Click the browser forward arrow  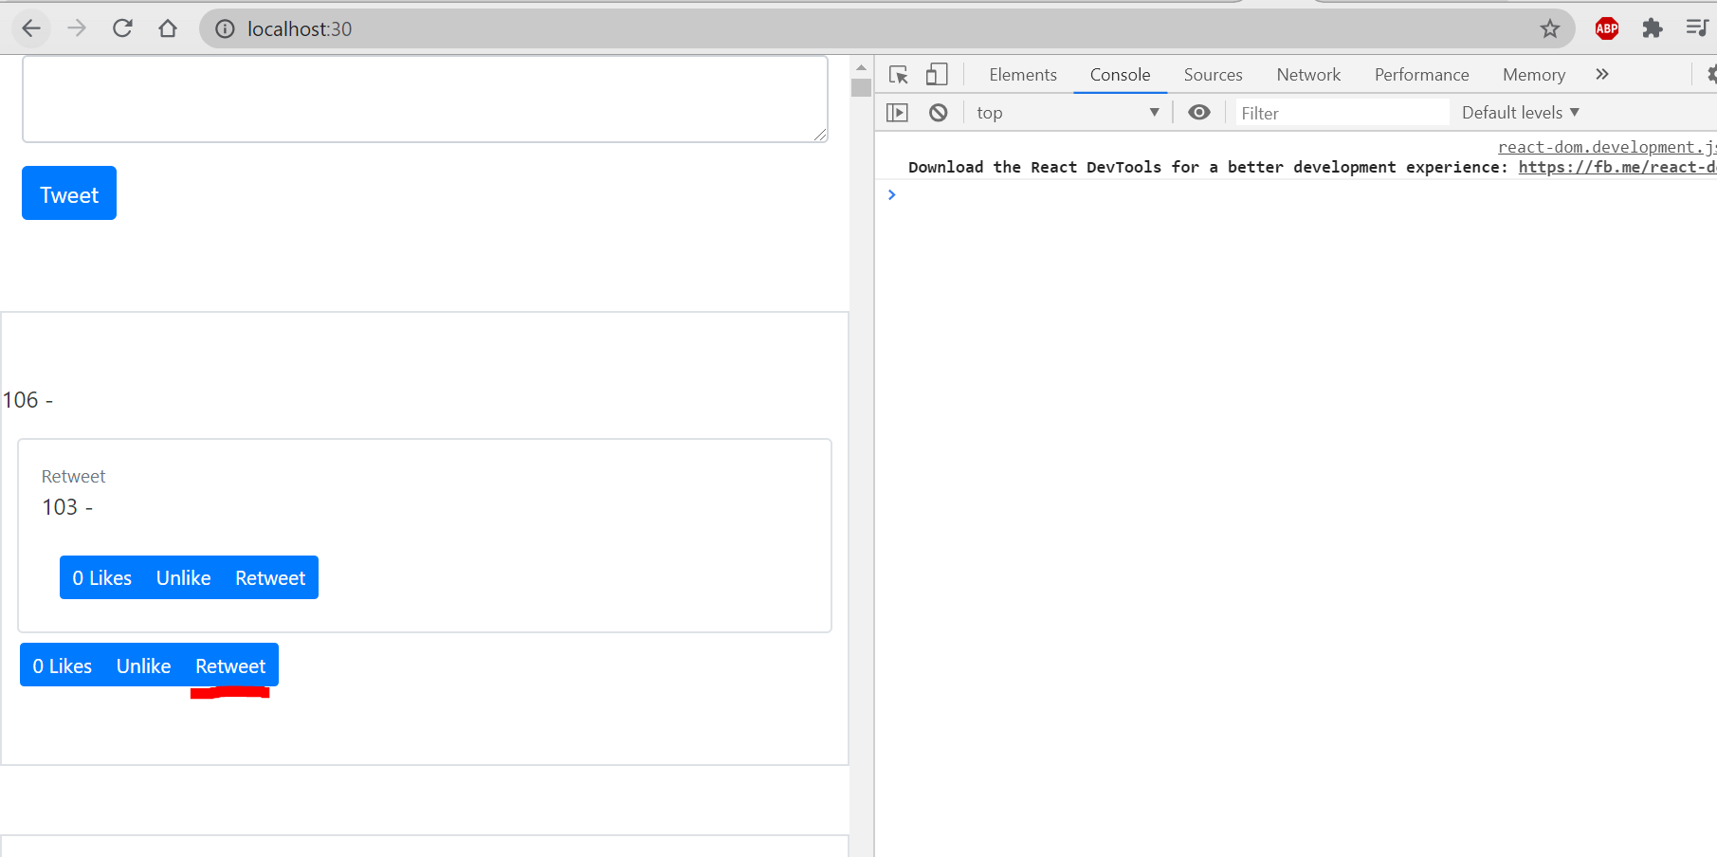77,28
